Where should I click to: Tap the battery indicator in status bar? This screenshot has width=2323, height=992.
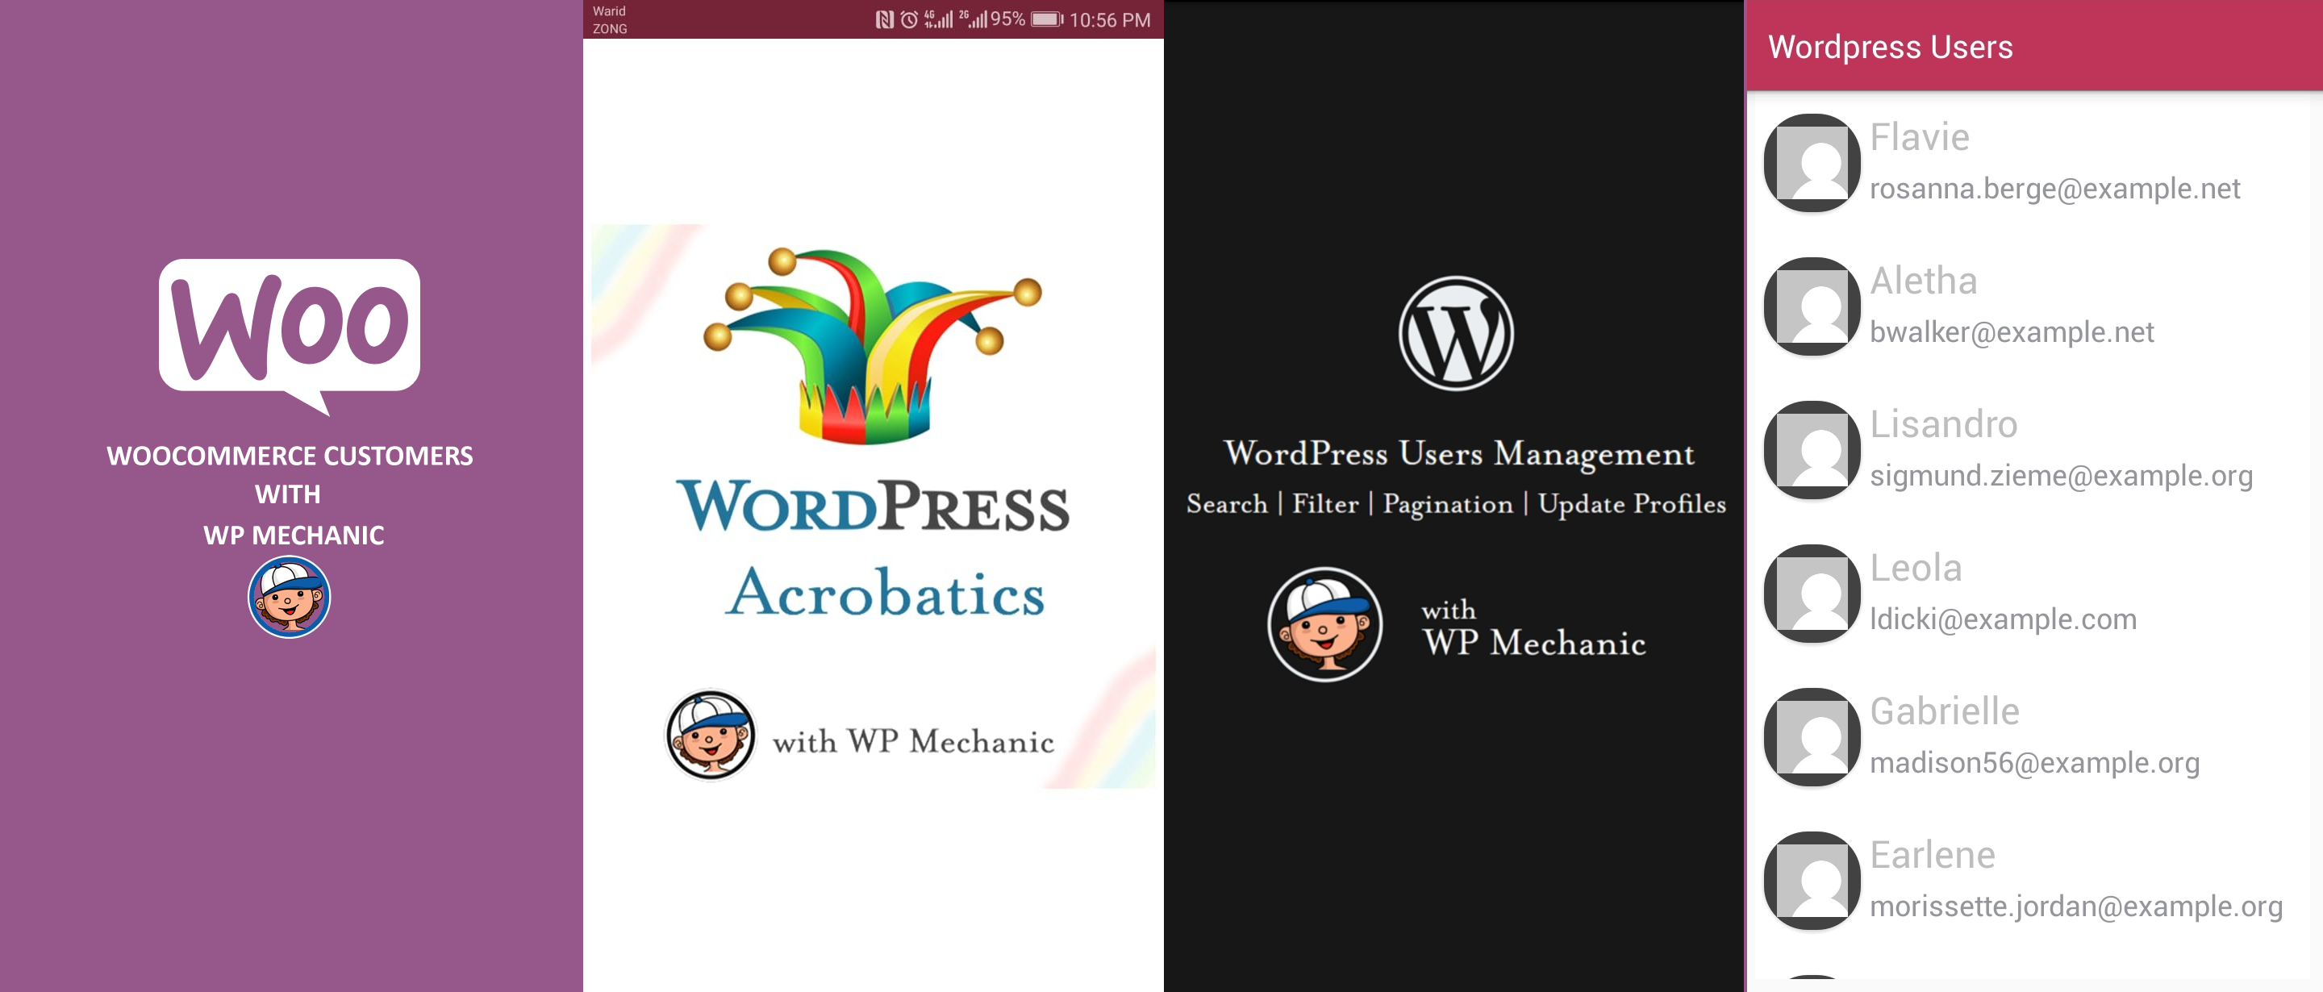(1047, 19)
